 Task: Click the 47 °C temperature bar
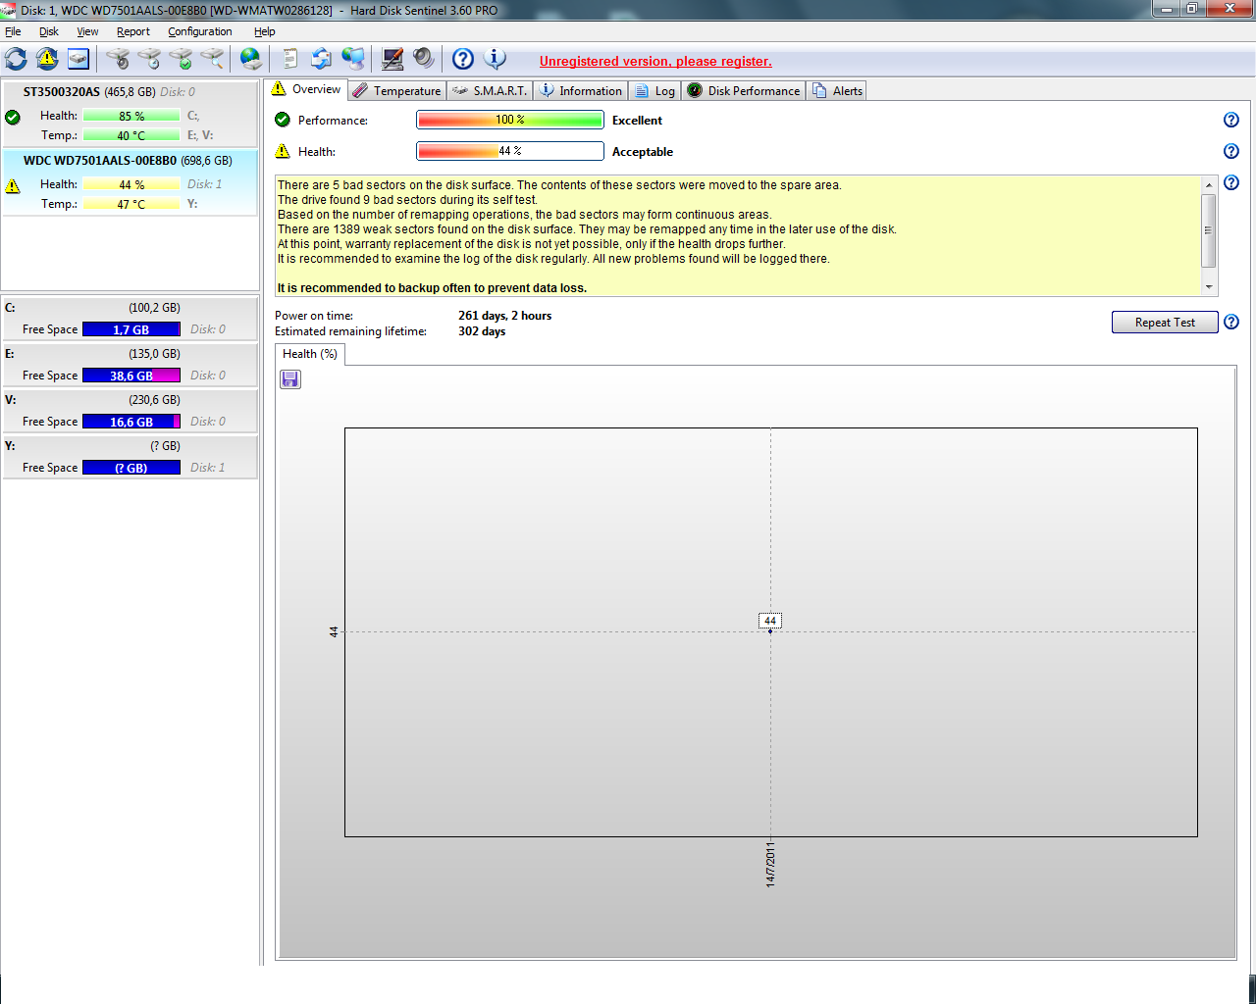[131, 204]
